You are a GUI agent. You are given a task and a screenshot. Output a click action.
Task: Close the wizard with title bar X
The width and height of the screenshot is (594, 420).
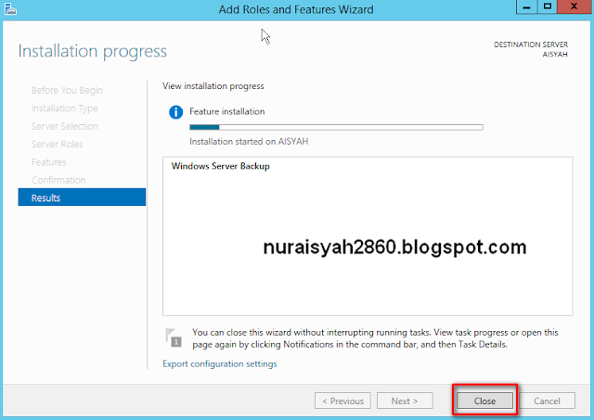[x=574, y=6]
